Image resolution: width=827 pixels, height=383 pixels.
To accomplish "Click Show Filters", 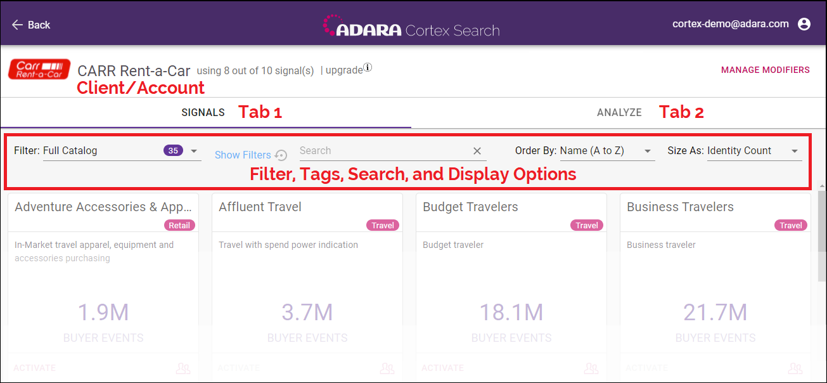I will (x=243, y=155).
